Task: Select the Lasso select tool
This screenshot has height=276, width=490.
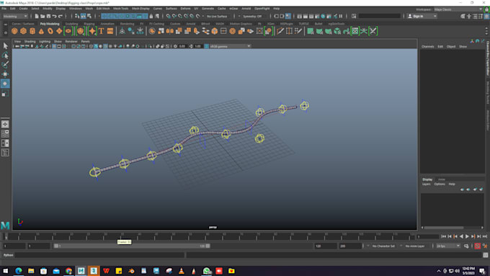Action: pyautogui.click(x=5, y=55)
